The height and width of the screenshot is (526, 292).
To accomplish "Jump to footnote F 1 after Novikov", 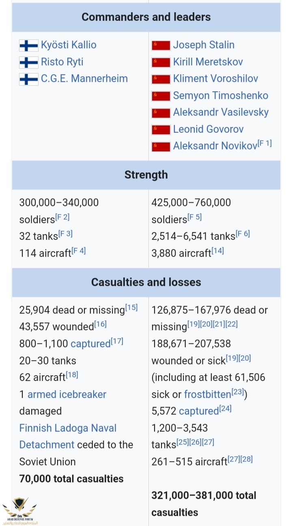I will tap(265, 143).
